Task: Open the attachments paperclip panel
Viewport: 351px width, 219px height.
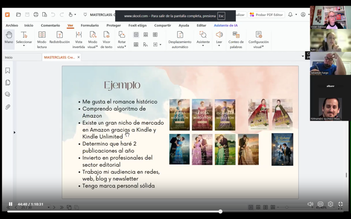Action: pyautogui.click(x=8, y=107)
